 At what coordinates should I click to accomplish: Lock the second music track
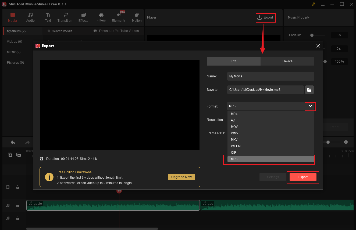click(x=17, y=218)
